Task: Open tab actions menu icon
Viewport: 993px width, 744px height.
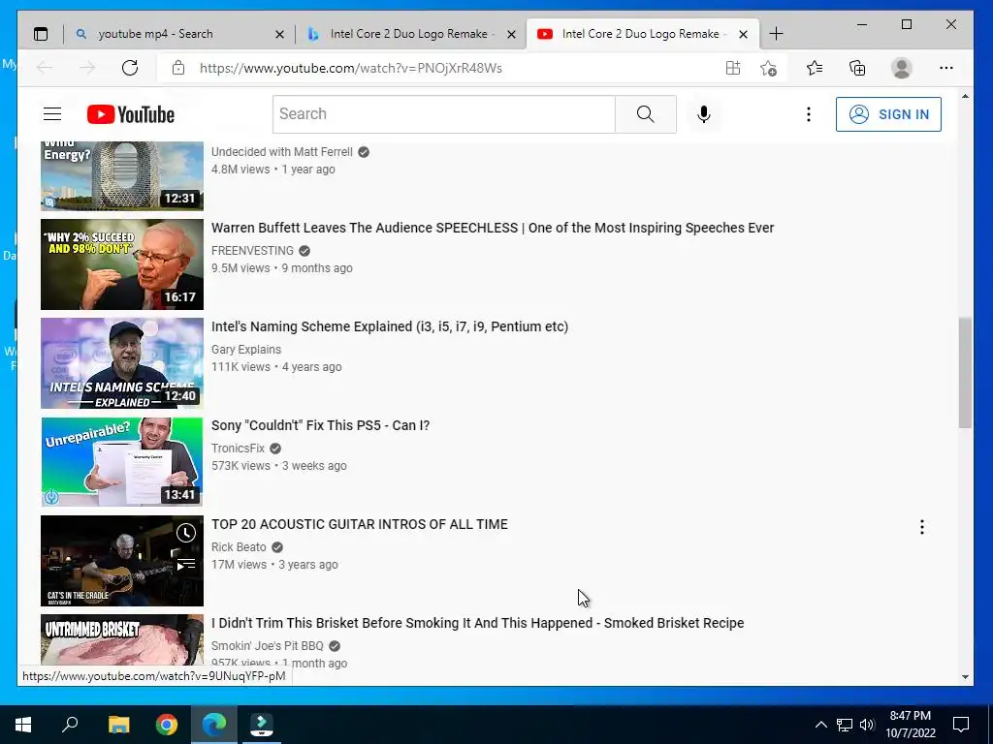Action: [x=41, y=34]
